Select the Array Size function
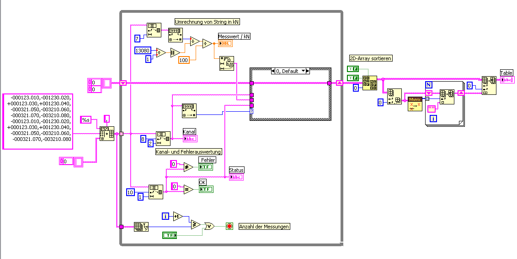 pos(141,227)
